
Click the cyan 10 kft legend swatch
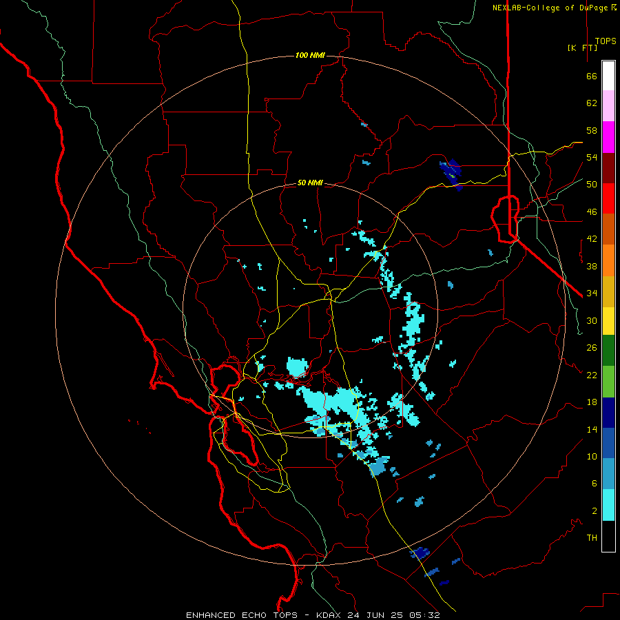[x=608, y=505]
